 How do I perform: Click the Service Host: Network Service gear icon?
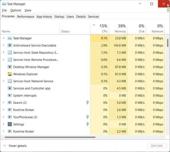tap(10, 81)
